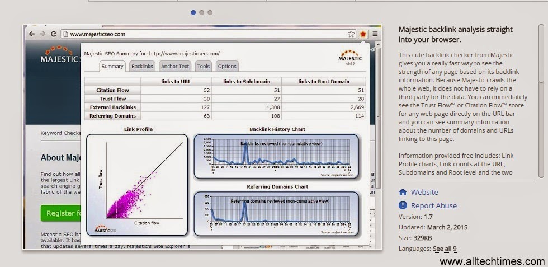Click the Report Abuse link
The image size is (548, 267).
point(434,206)
